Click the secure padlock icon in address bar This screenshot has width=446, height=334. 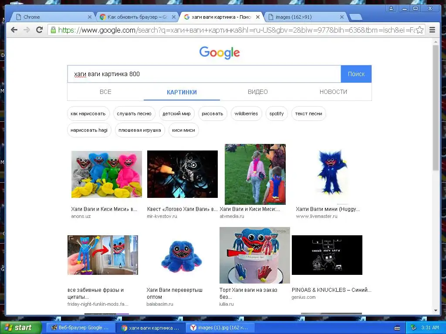53,30
